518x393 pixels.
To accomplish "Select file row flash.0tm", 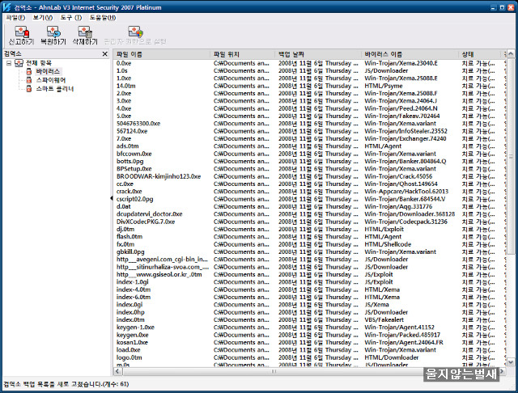I will click(x=309, y=237).
